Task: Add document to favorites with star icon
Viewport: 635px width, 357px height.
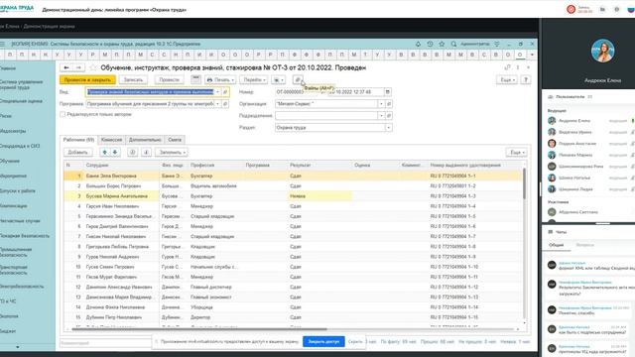Action: pyautogui.click(x=93, y=67)
